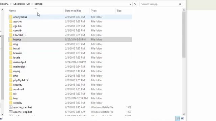Sort files by the Size column
216x121 pixels.
(x=119, y=11)
